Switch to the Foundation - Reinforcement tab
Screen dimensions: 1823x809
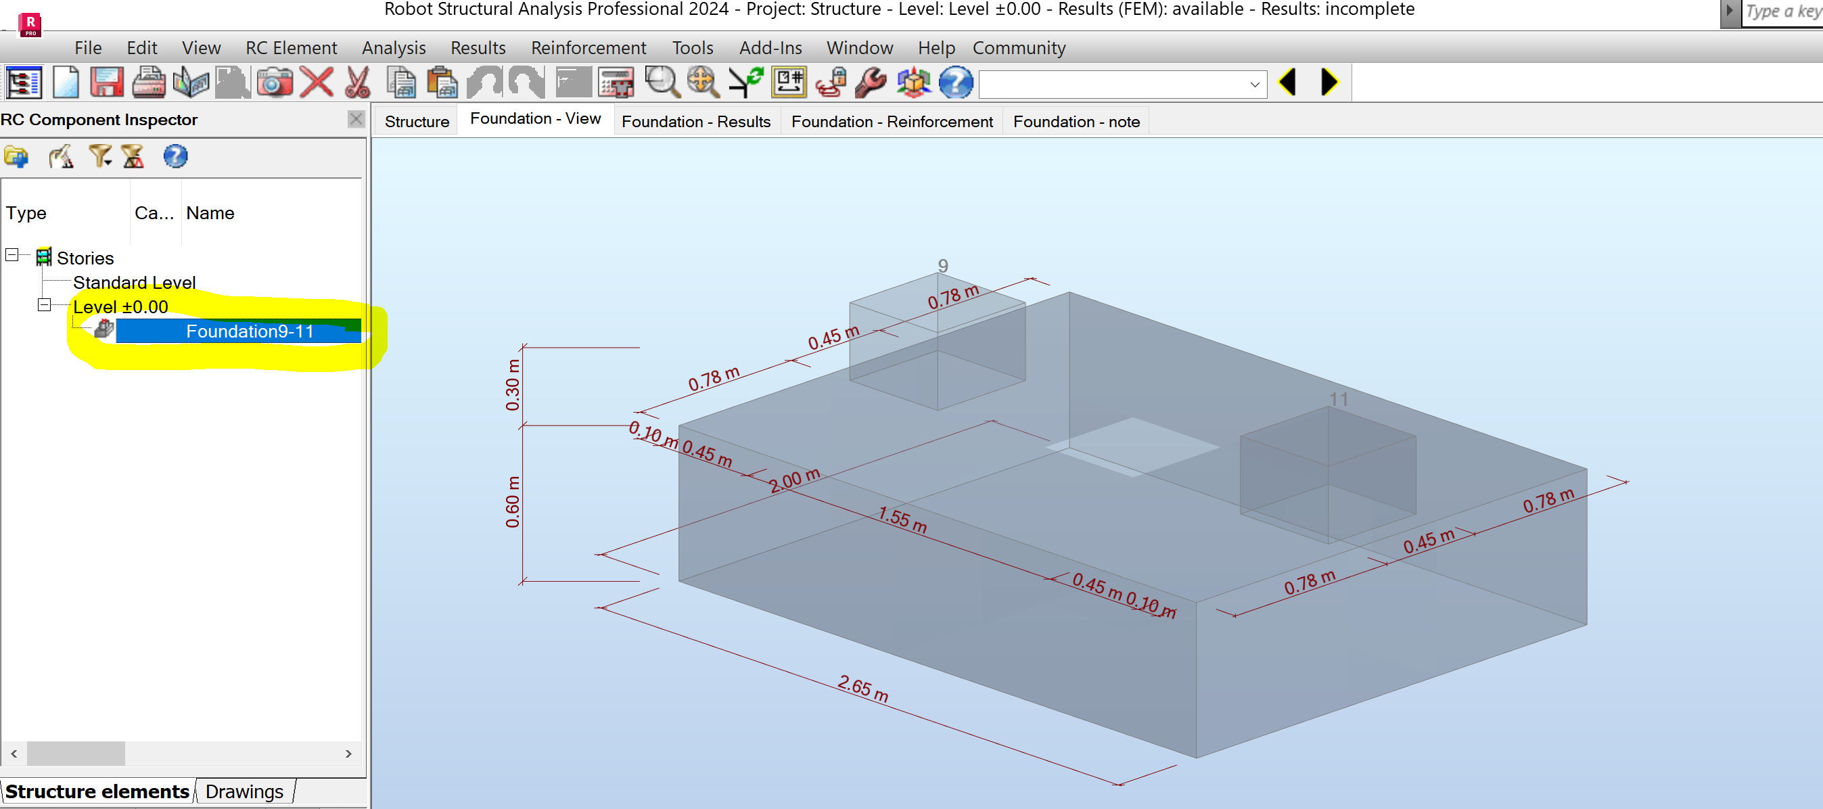pyautogui.click(x=892, y=122)
